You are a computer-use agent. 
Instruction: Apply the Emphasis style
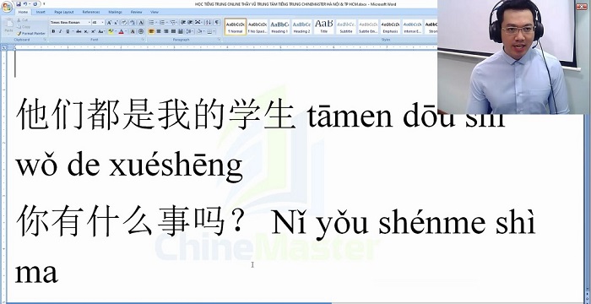pyautogui.click(x=390, y=26)
